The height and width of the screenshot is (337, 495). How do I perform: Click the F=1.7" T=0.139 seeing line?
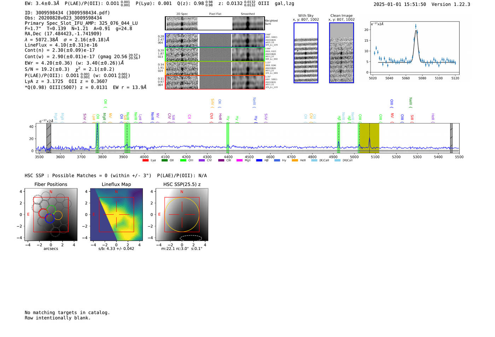[x=78, y=29]
